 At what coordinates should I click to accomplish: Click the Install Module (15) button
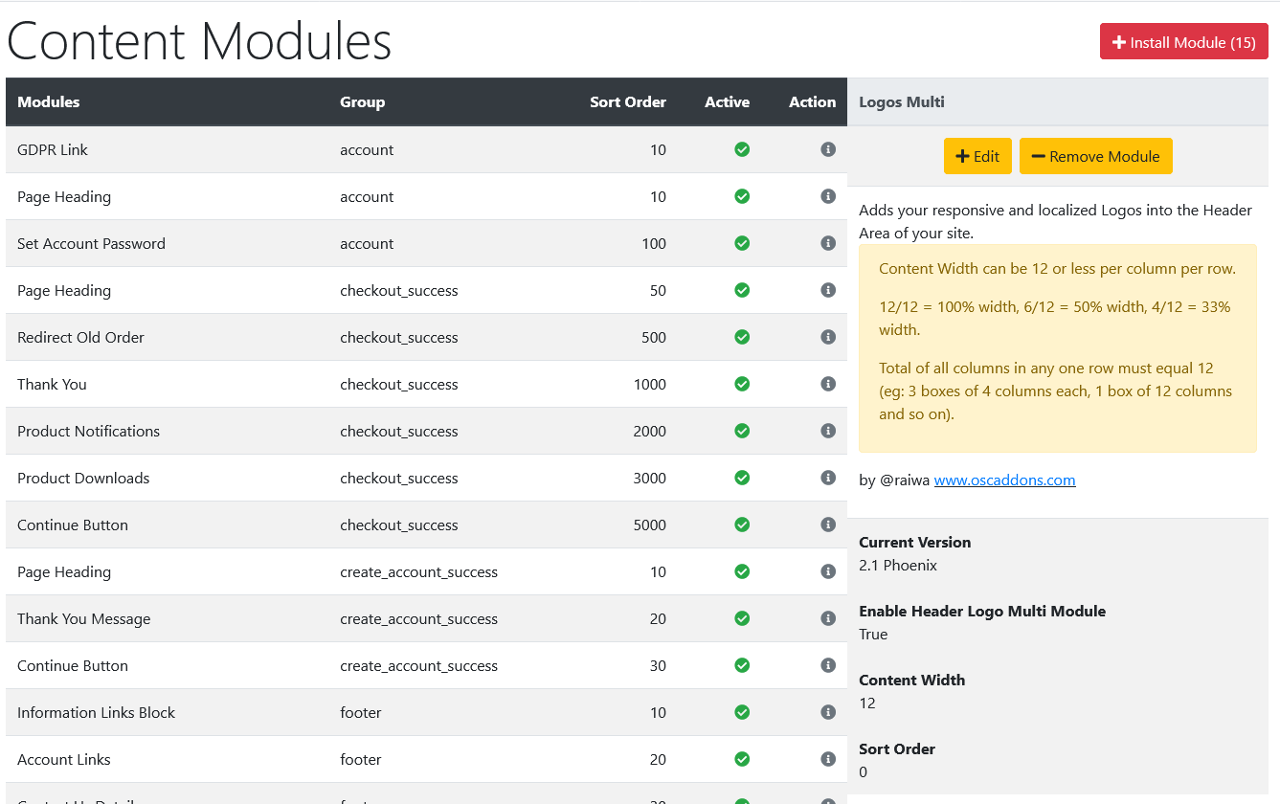(x=1184, y=42)
